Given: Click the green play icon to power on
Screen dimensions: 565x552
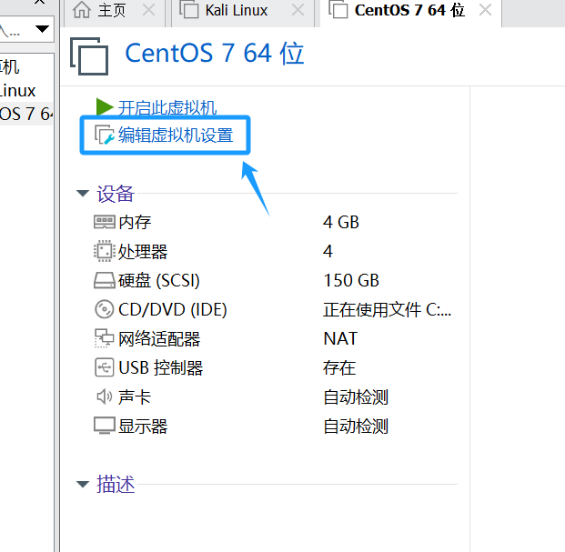Looking at the screenshot, I should (x=105, y=108).
